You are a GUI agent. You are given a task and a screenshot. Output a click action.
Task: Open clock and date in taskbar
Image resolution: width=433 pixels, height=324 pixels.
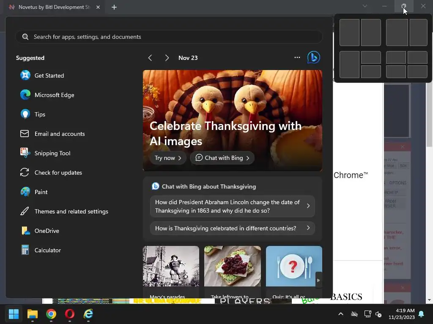402,314
